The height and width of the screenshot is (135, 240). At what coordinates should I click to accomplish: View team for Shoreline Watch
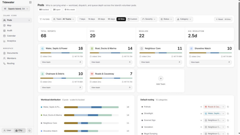(x=210, y=62)
